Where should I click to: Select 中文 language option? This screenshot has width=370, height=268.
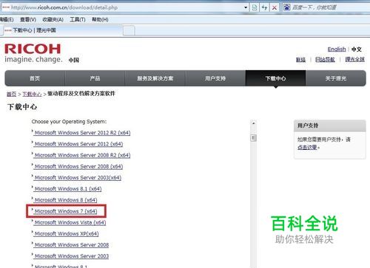tap(357, 49)
